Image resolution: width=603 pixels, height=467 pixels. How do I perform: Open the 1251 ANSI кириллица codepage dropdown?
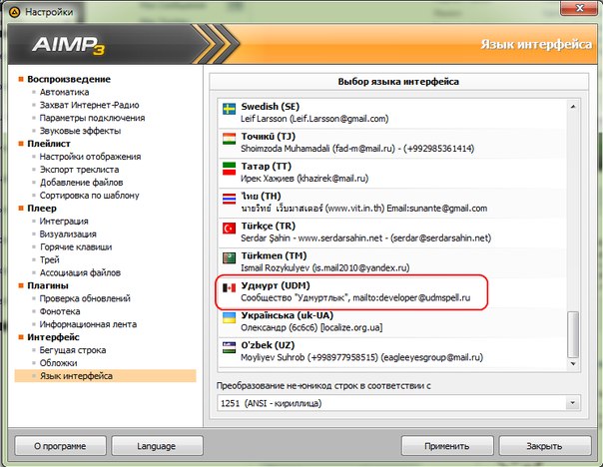coord(398,403)
